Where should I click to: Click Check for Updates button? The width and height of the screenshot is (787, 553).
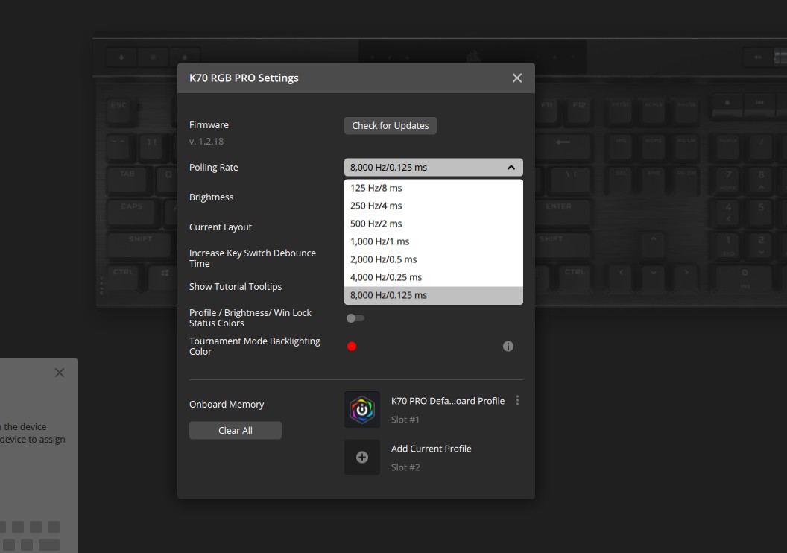coord(391,126)
